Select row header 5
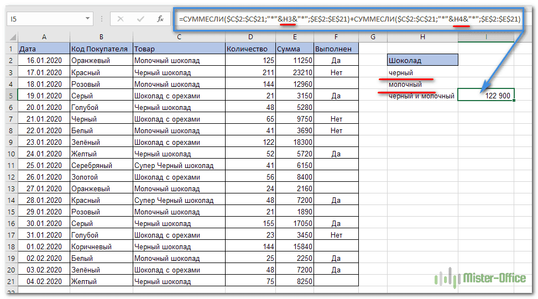The height and width of the screenshot is (299, 538). coord(9,96)
